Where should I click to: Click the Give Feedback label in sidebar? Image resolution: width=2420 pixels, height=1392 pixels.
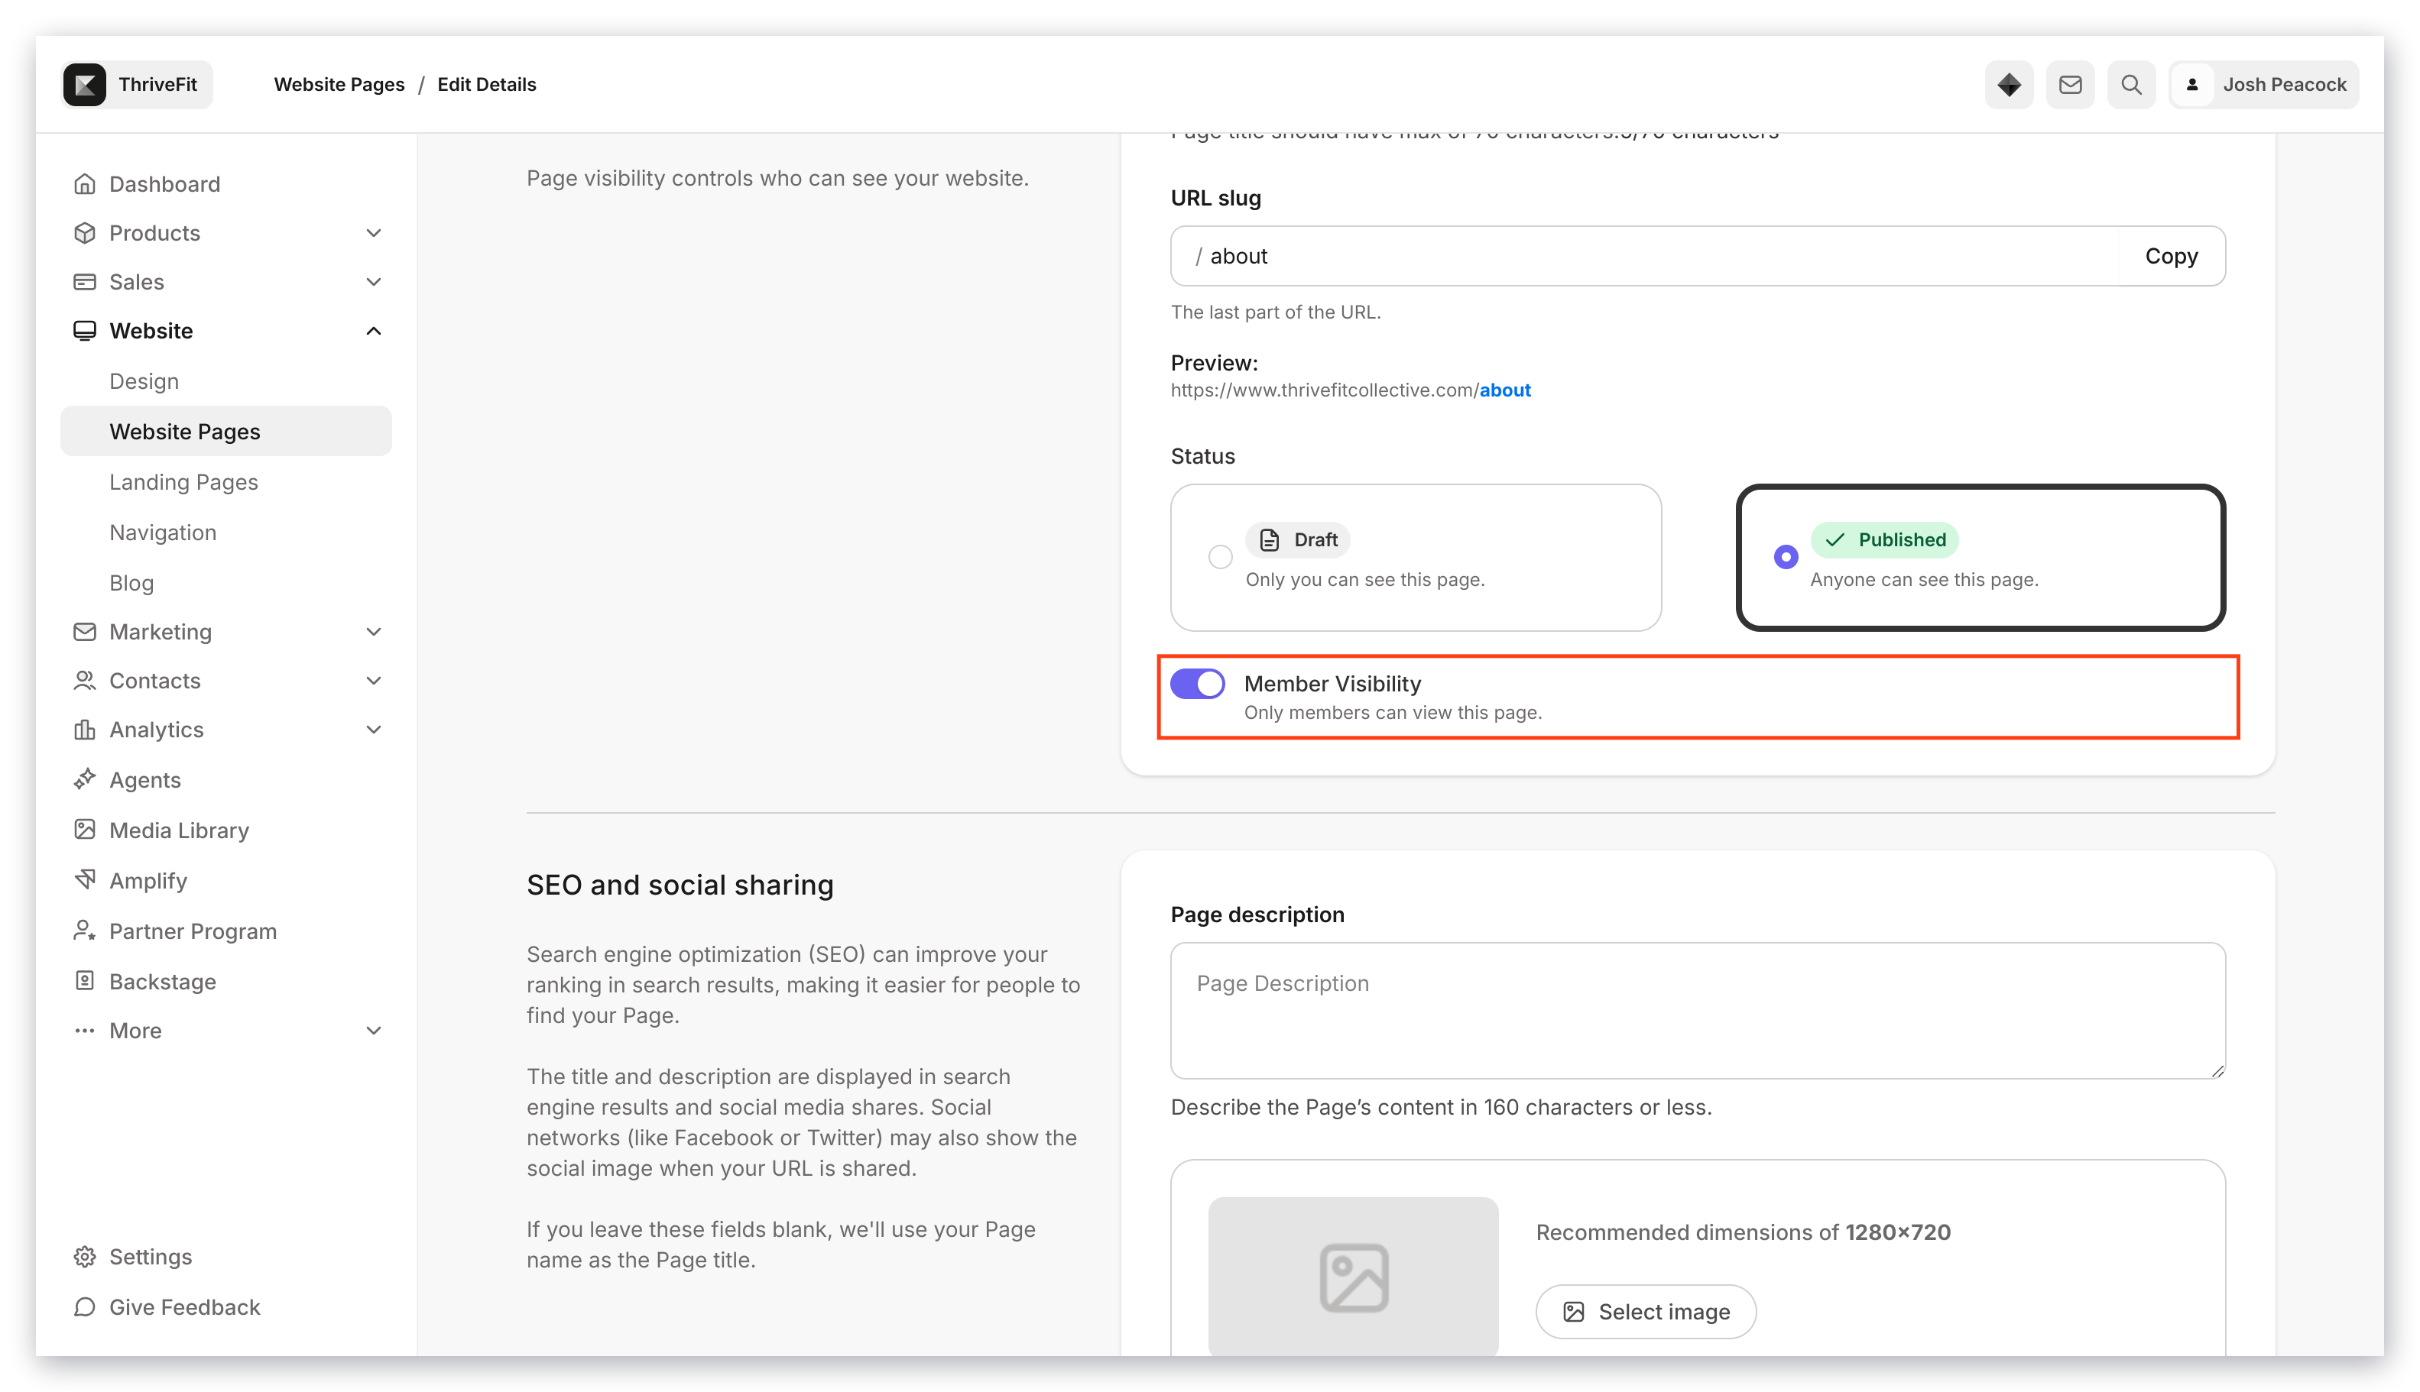pos(183,1307)
